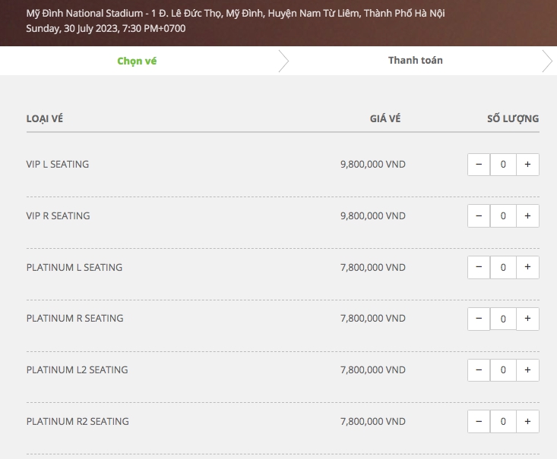Subtract a PLATINUM R2 SEATING ticket
This screenshot has height=459, width=557.
click(479, 422)
